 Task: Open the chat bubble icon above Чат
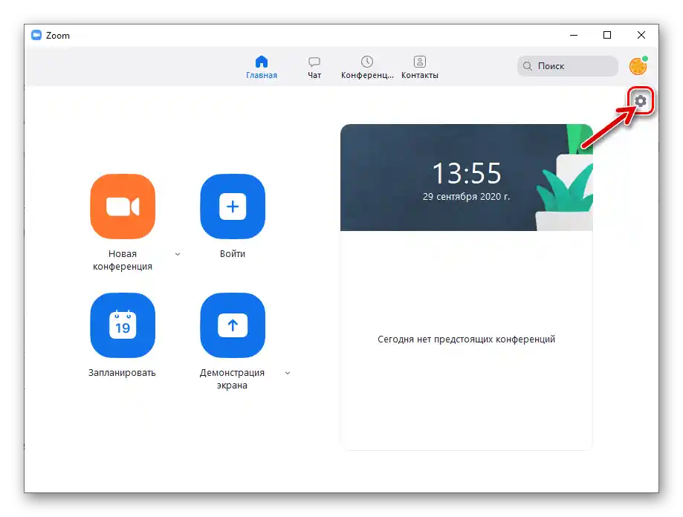coord(314,61)
